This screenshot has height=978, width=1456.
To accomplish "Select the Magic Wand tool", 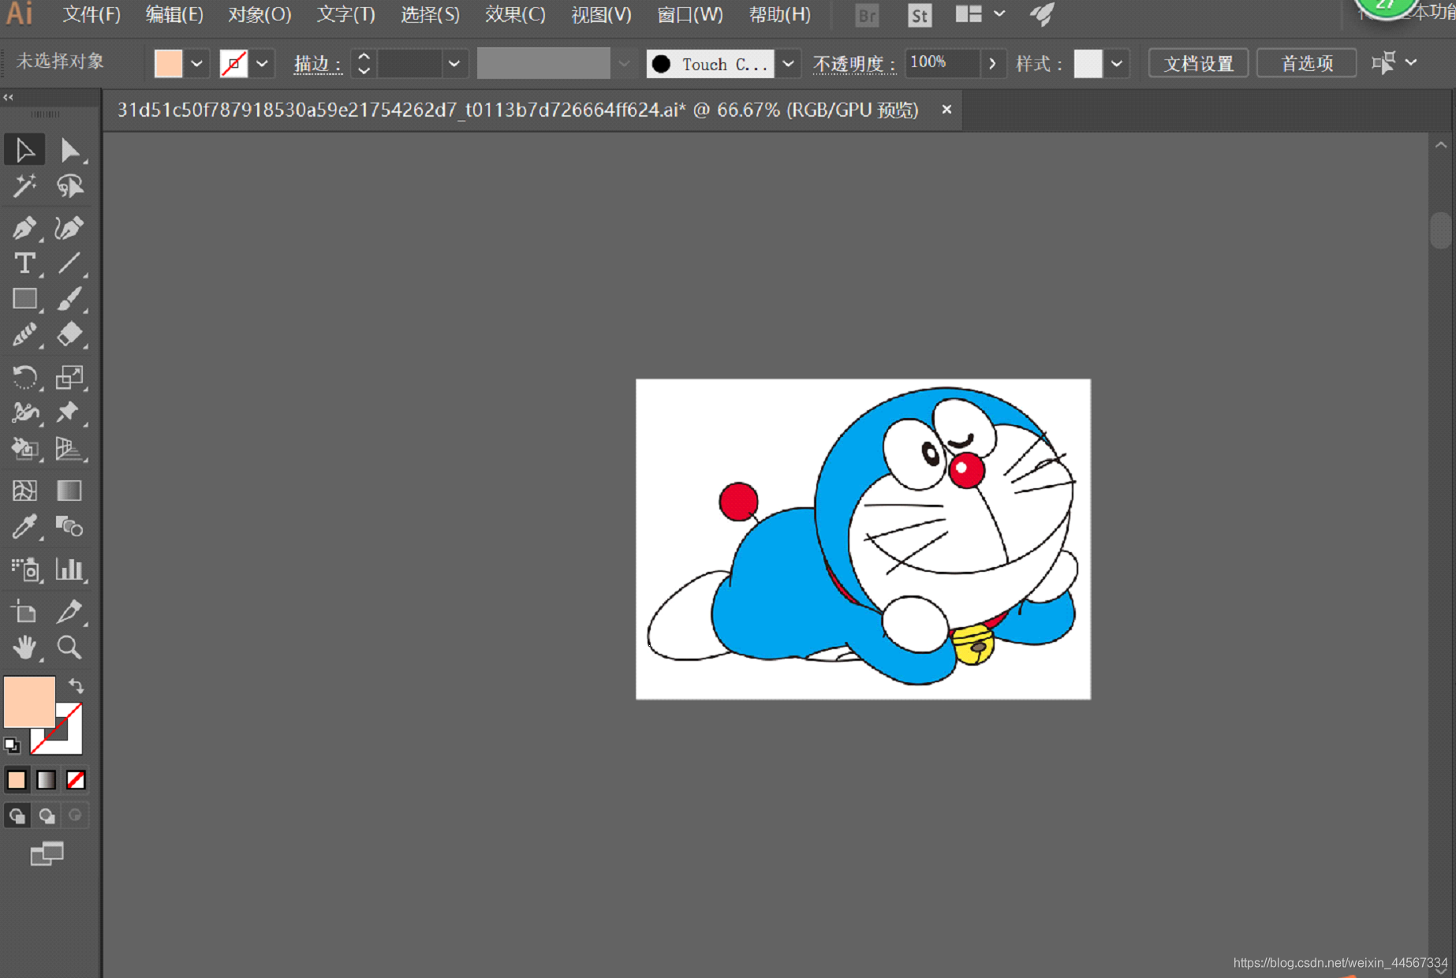I will 24,186.
